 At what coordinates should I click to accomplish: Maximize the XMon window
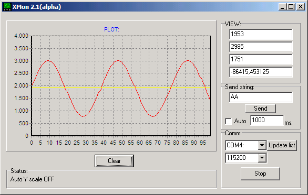pos(291,7)
